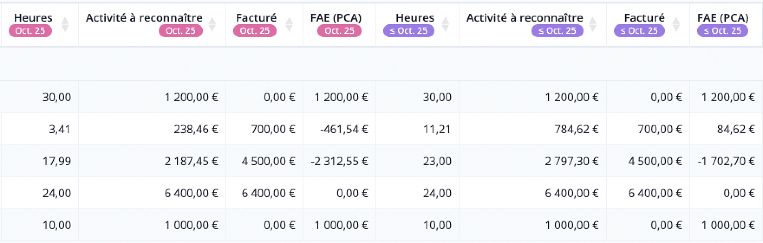Click the 2 797,30 € cell
Screen dimensions: 763x243
[572, 161]
